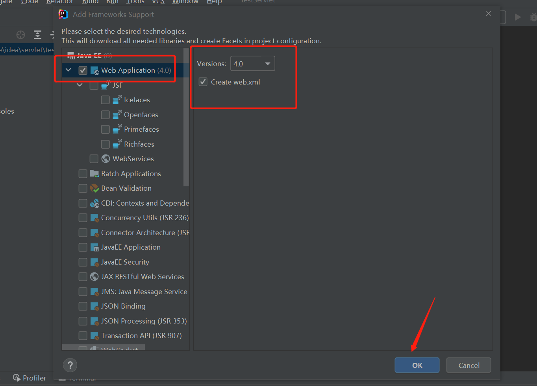Click the JMS Java Message Service icon
This screenshot has height=386, width=537.
(94, 292)
